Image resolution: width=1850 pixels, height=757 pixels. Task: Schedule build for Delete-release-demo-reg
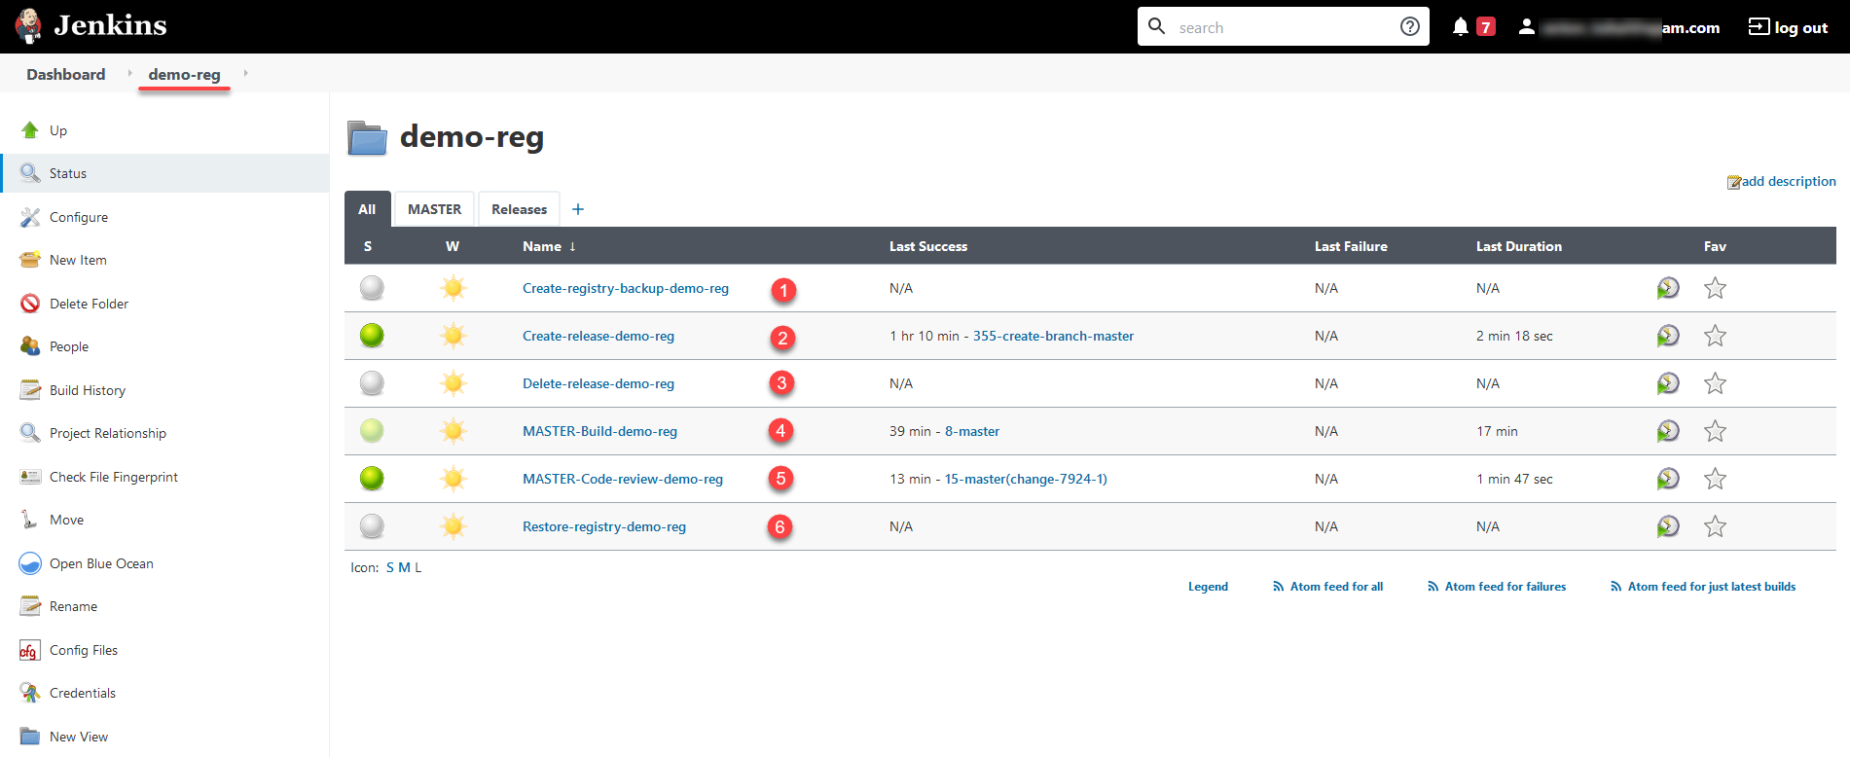click(1668, 383)
